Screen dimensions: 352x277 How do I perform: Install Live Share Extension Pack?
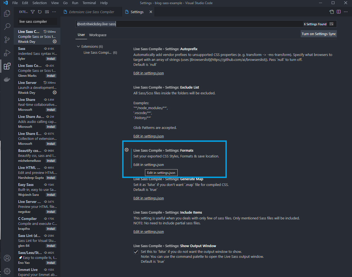51,144
